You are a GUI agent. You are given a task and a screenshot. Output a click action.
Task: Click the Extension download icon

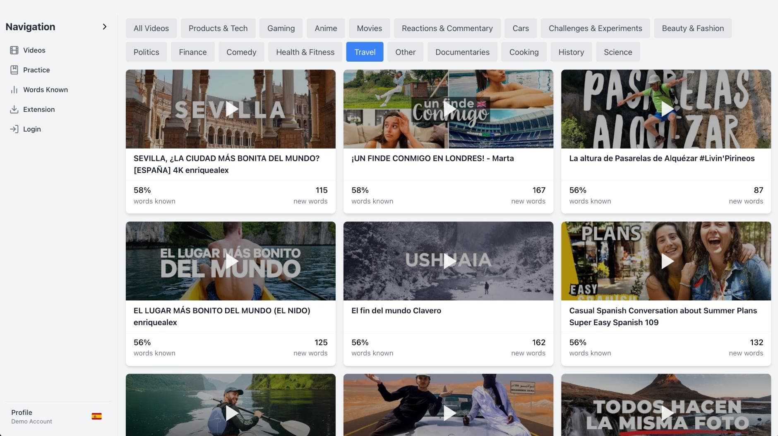[14, 109]
